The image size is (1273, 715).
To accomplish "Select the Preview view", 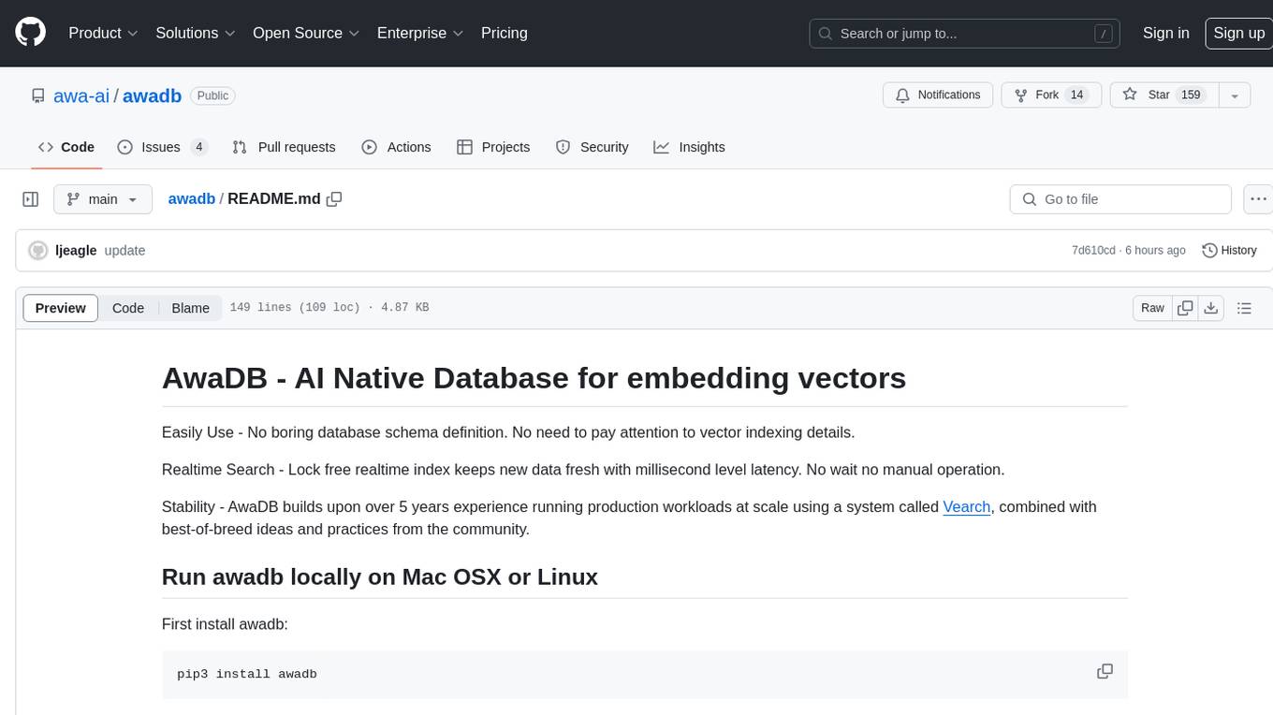I will (61, 308).
